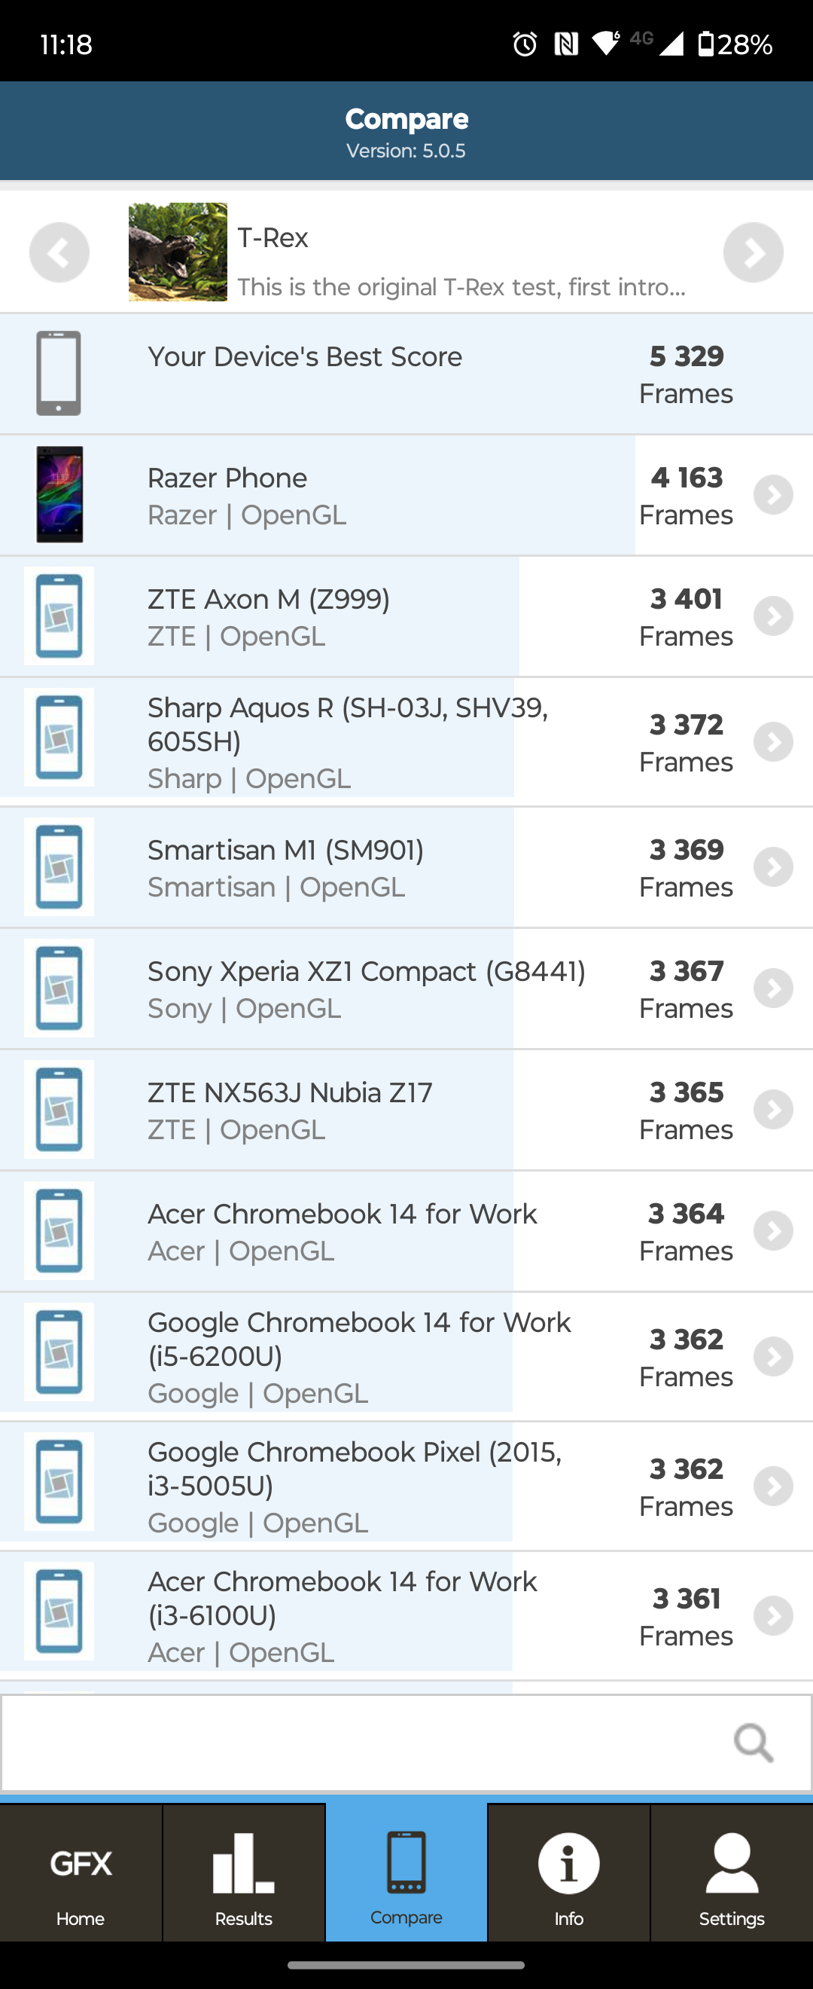This screenshot has height=1989, width=813.
Task: Go to previous benchmark test arrow
Action: click(x=59, y=252)
